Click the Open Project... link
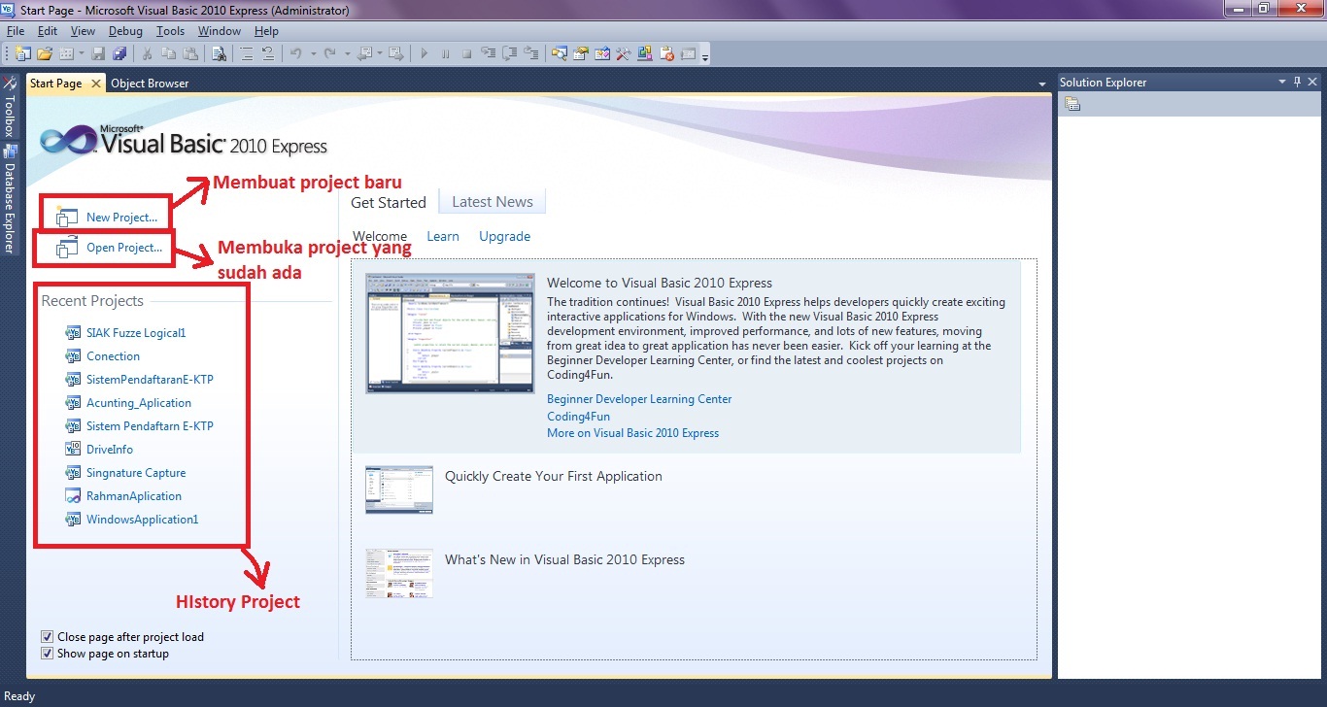The width and height of the screenshot is (1327, 707). tap(124, 248)
